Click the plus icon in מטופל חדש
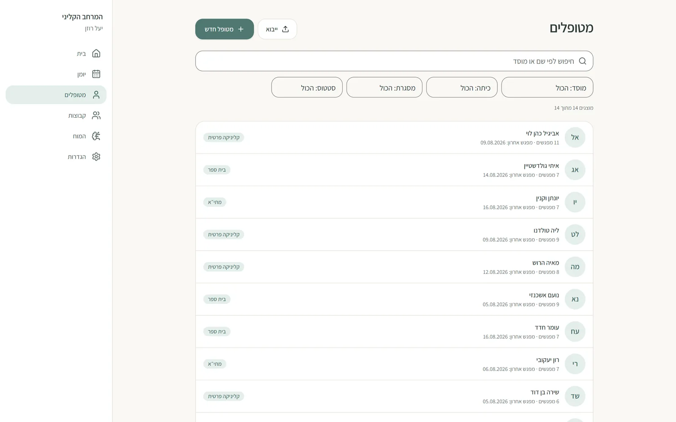 coord(241,29)
